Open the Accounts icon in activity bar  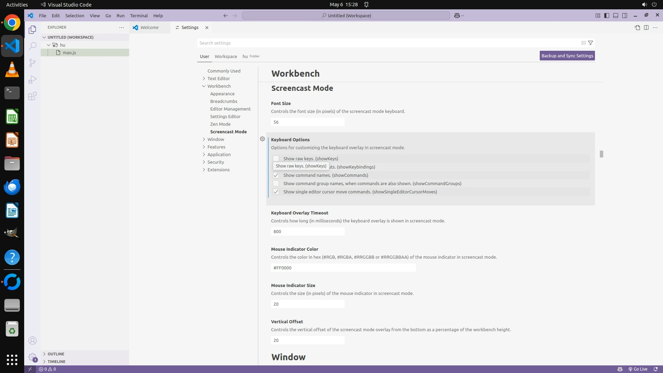tap(32, 341)
